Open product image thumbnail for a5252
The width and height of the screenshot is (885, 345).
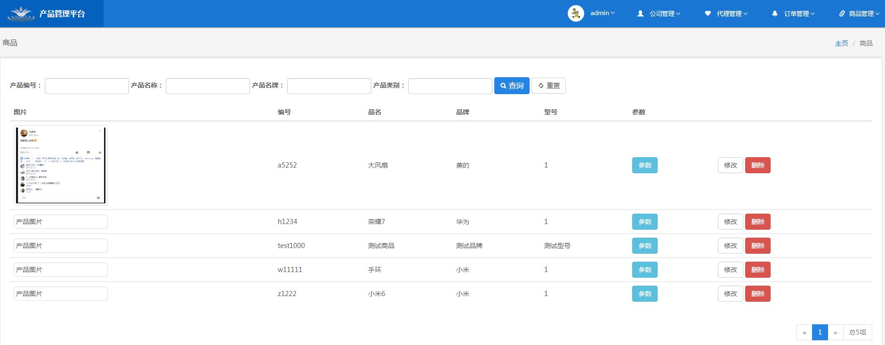[61, 165]
